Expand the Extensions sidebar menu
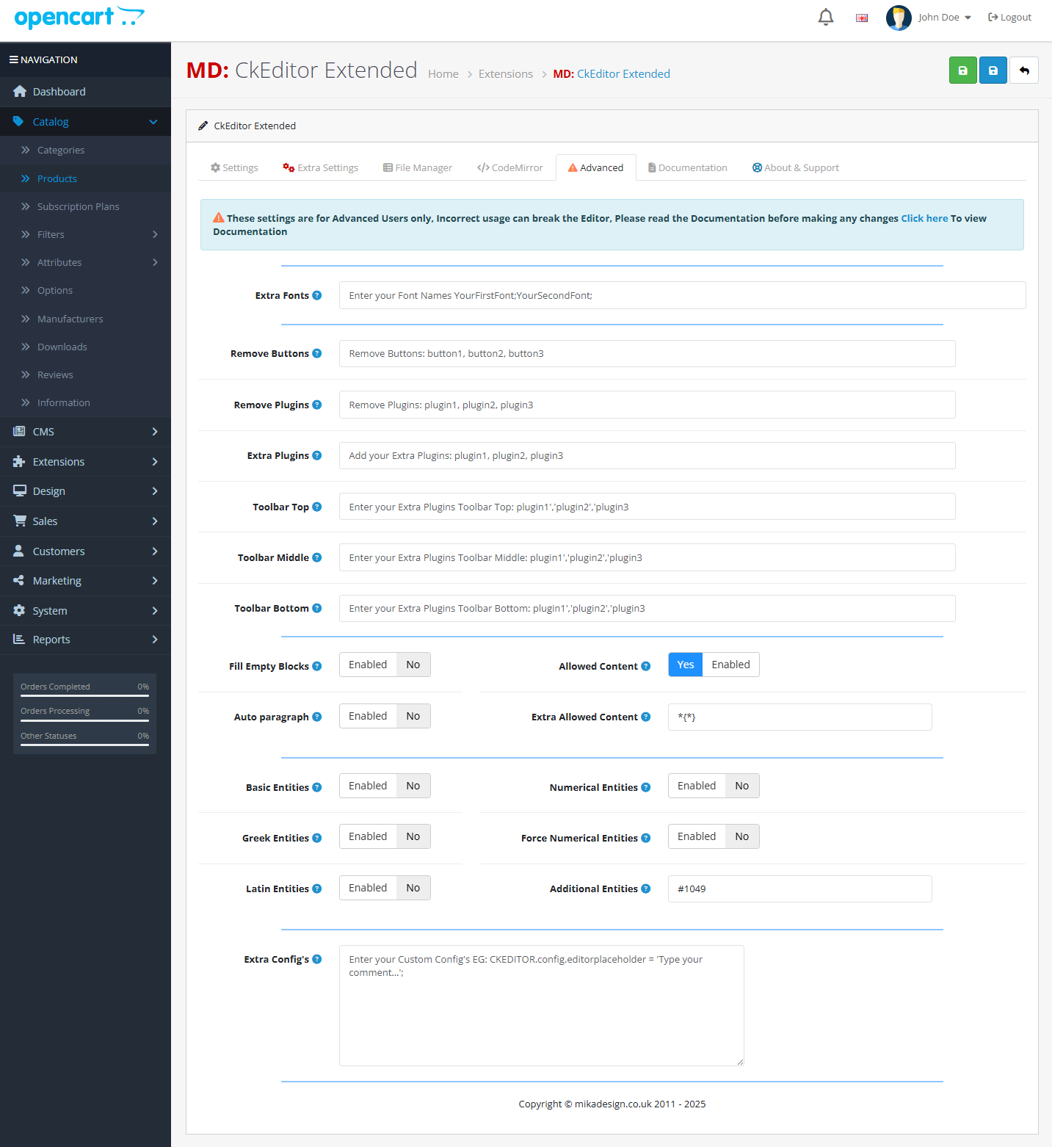 [x=85, y=462]
